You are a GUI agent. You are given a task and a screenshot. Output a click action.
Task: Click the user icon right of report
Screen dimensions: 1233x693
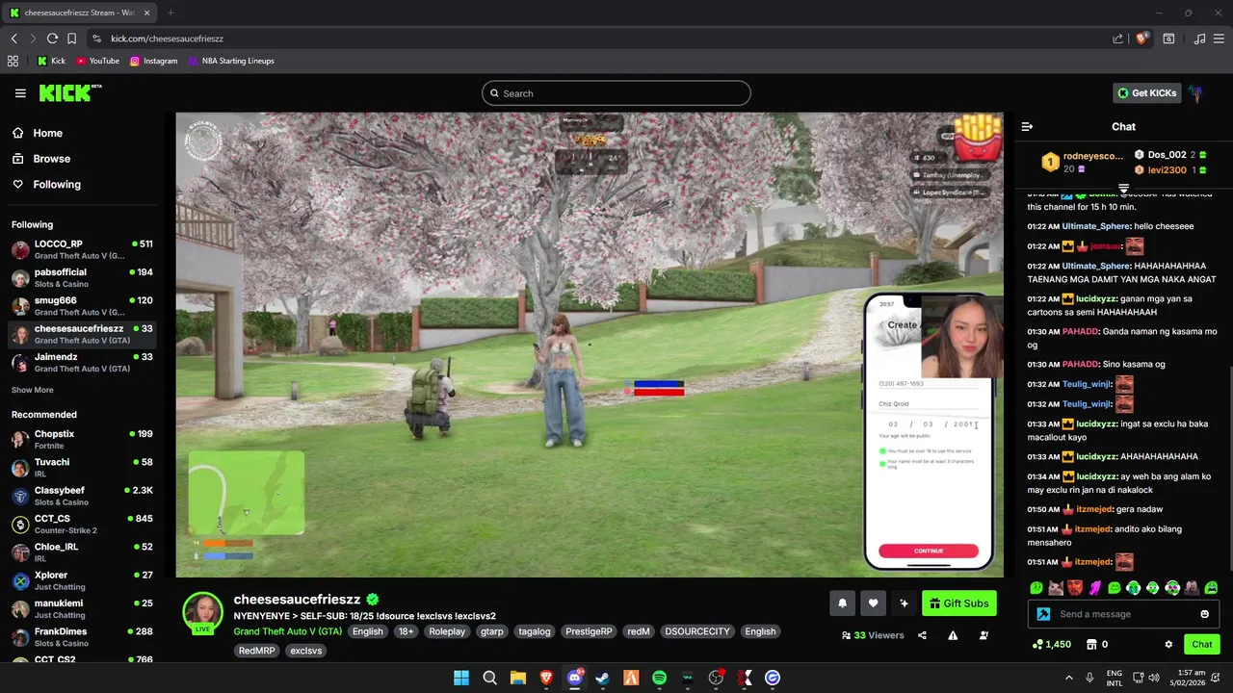pos(984,635)
